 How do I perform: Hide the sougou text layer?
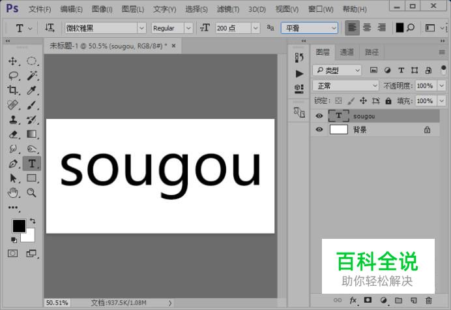click(x=319, y=116)
